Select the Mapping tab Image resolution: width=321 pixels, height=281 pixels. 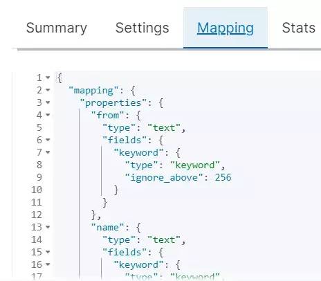pos(226,28)
